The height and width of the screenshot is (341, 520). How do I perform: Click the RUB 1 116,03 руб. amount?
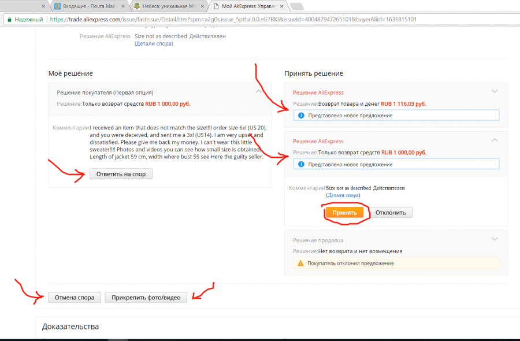(x=403, y=104)
